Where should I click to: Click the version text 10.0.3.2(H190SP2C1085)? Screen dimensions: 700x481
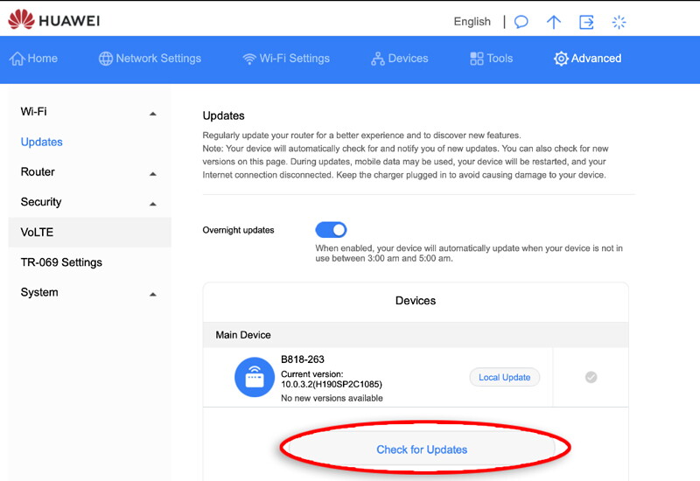pyautogui.click(x=332, y=384)
